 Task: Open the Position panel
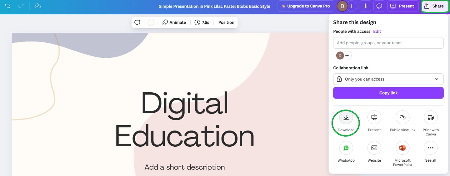[226, 22]
